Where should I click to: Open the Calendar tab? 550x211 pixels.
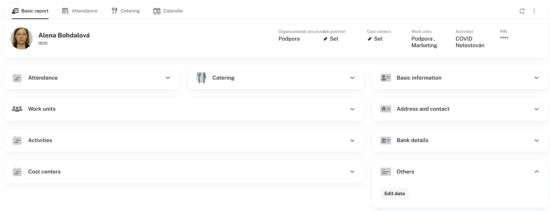(x=168, y=11)
